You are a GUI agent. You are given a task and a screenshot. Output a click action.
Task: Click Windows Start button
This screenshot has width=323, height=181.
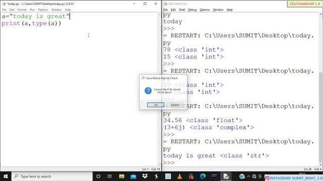click(x=6, y=176)
